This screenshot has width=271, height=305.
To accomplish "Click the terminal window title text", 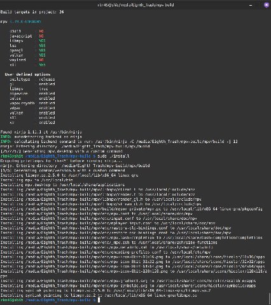I will [135, 5].
